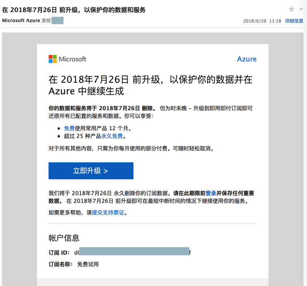Click the Microsoft logo in the email
Viewport: 307px width, 286px height.
[67, 59]
